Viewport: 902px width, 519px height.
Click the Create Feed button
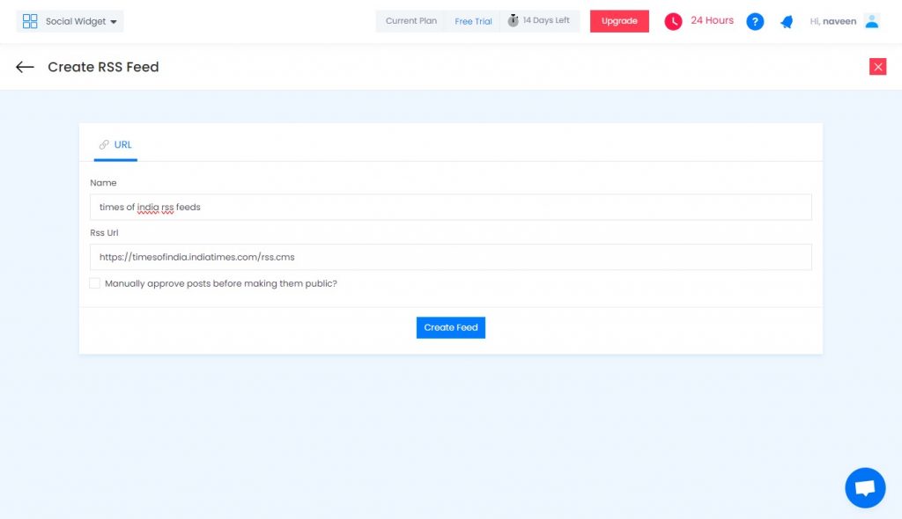tap(450, 327)
